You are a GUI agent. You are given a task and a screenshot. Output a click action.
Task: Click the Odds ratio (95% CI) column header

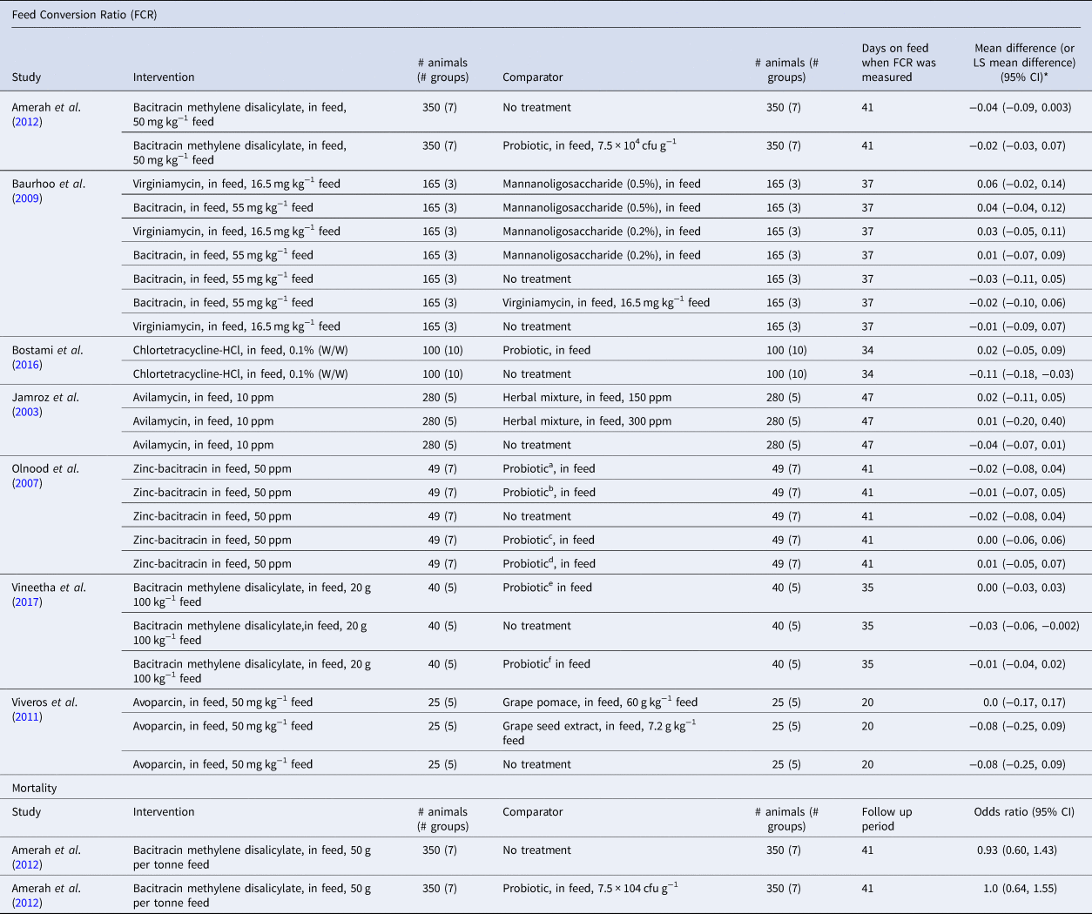pyautogui.click(x=1023, y=812)
